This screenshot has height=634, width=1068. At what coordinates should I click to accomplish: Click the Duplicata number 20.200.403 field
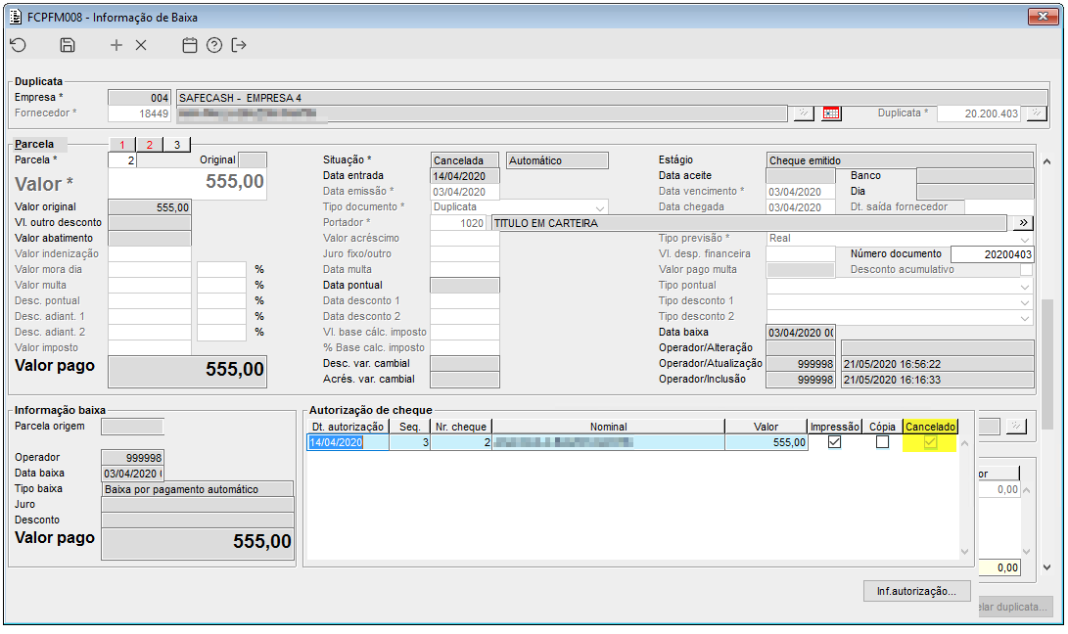(x=979, y=113)
